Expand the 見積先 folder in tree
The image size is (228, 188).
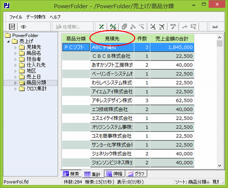(16, 47)
